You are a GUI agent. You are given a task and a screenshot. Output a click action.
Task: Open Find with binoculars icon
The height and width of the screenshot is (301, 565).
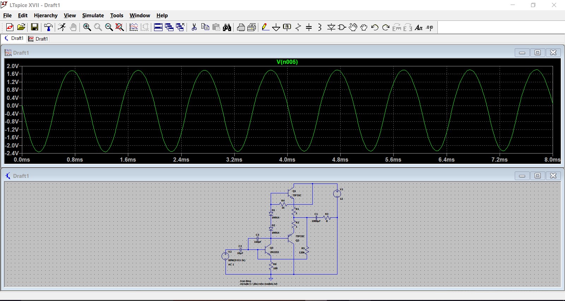pos(227,27)
